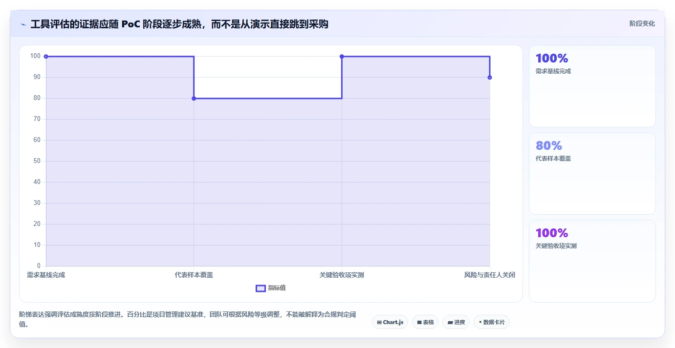Click the footer note starting 阶梯表达强调
Screen dimensions: 675x348
(x=187, y=320)
